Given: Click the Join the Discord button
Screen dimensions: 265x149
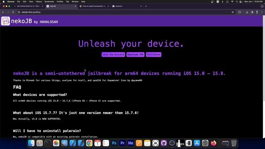Looking at the screenshot, I should [x=113, y=55].
